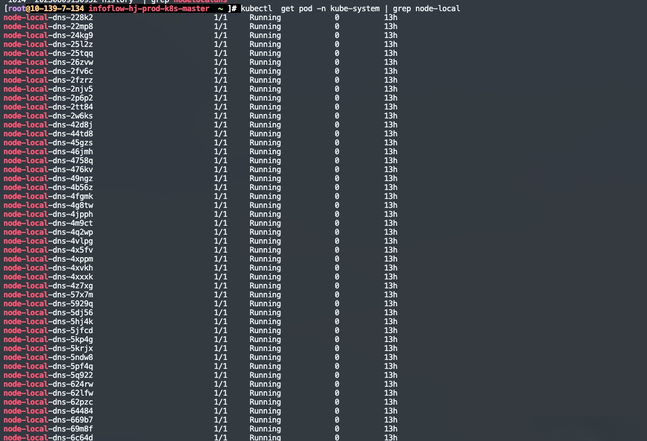
Task: Click 13h age of node-local-dns-669b7
Action: (x=391, y=420)
